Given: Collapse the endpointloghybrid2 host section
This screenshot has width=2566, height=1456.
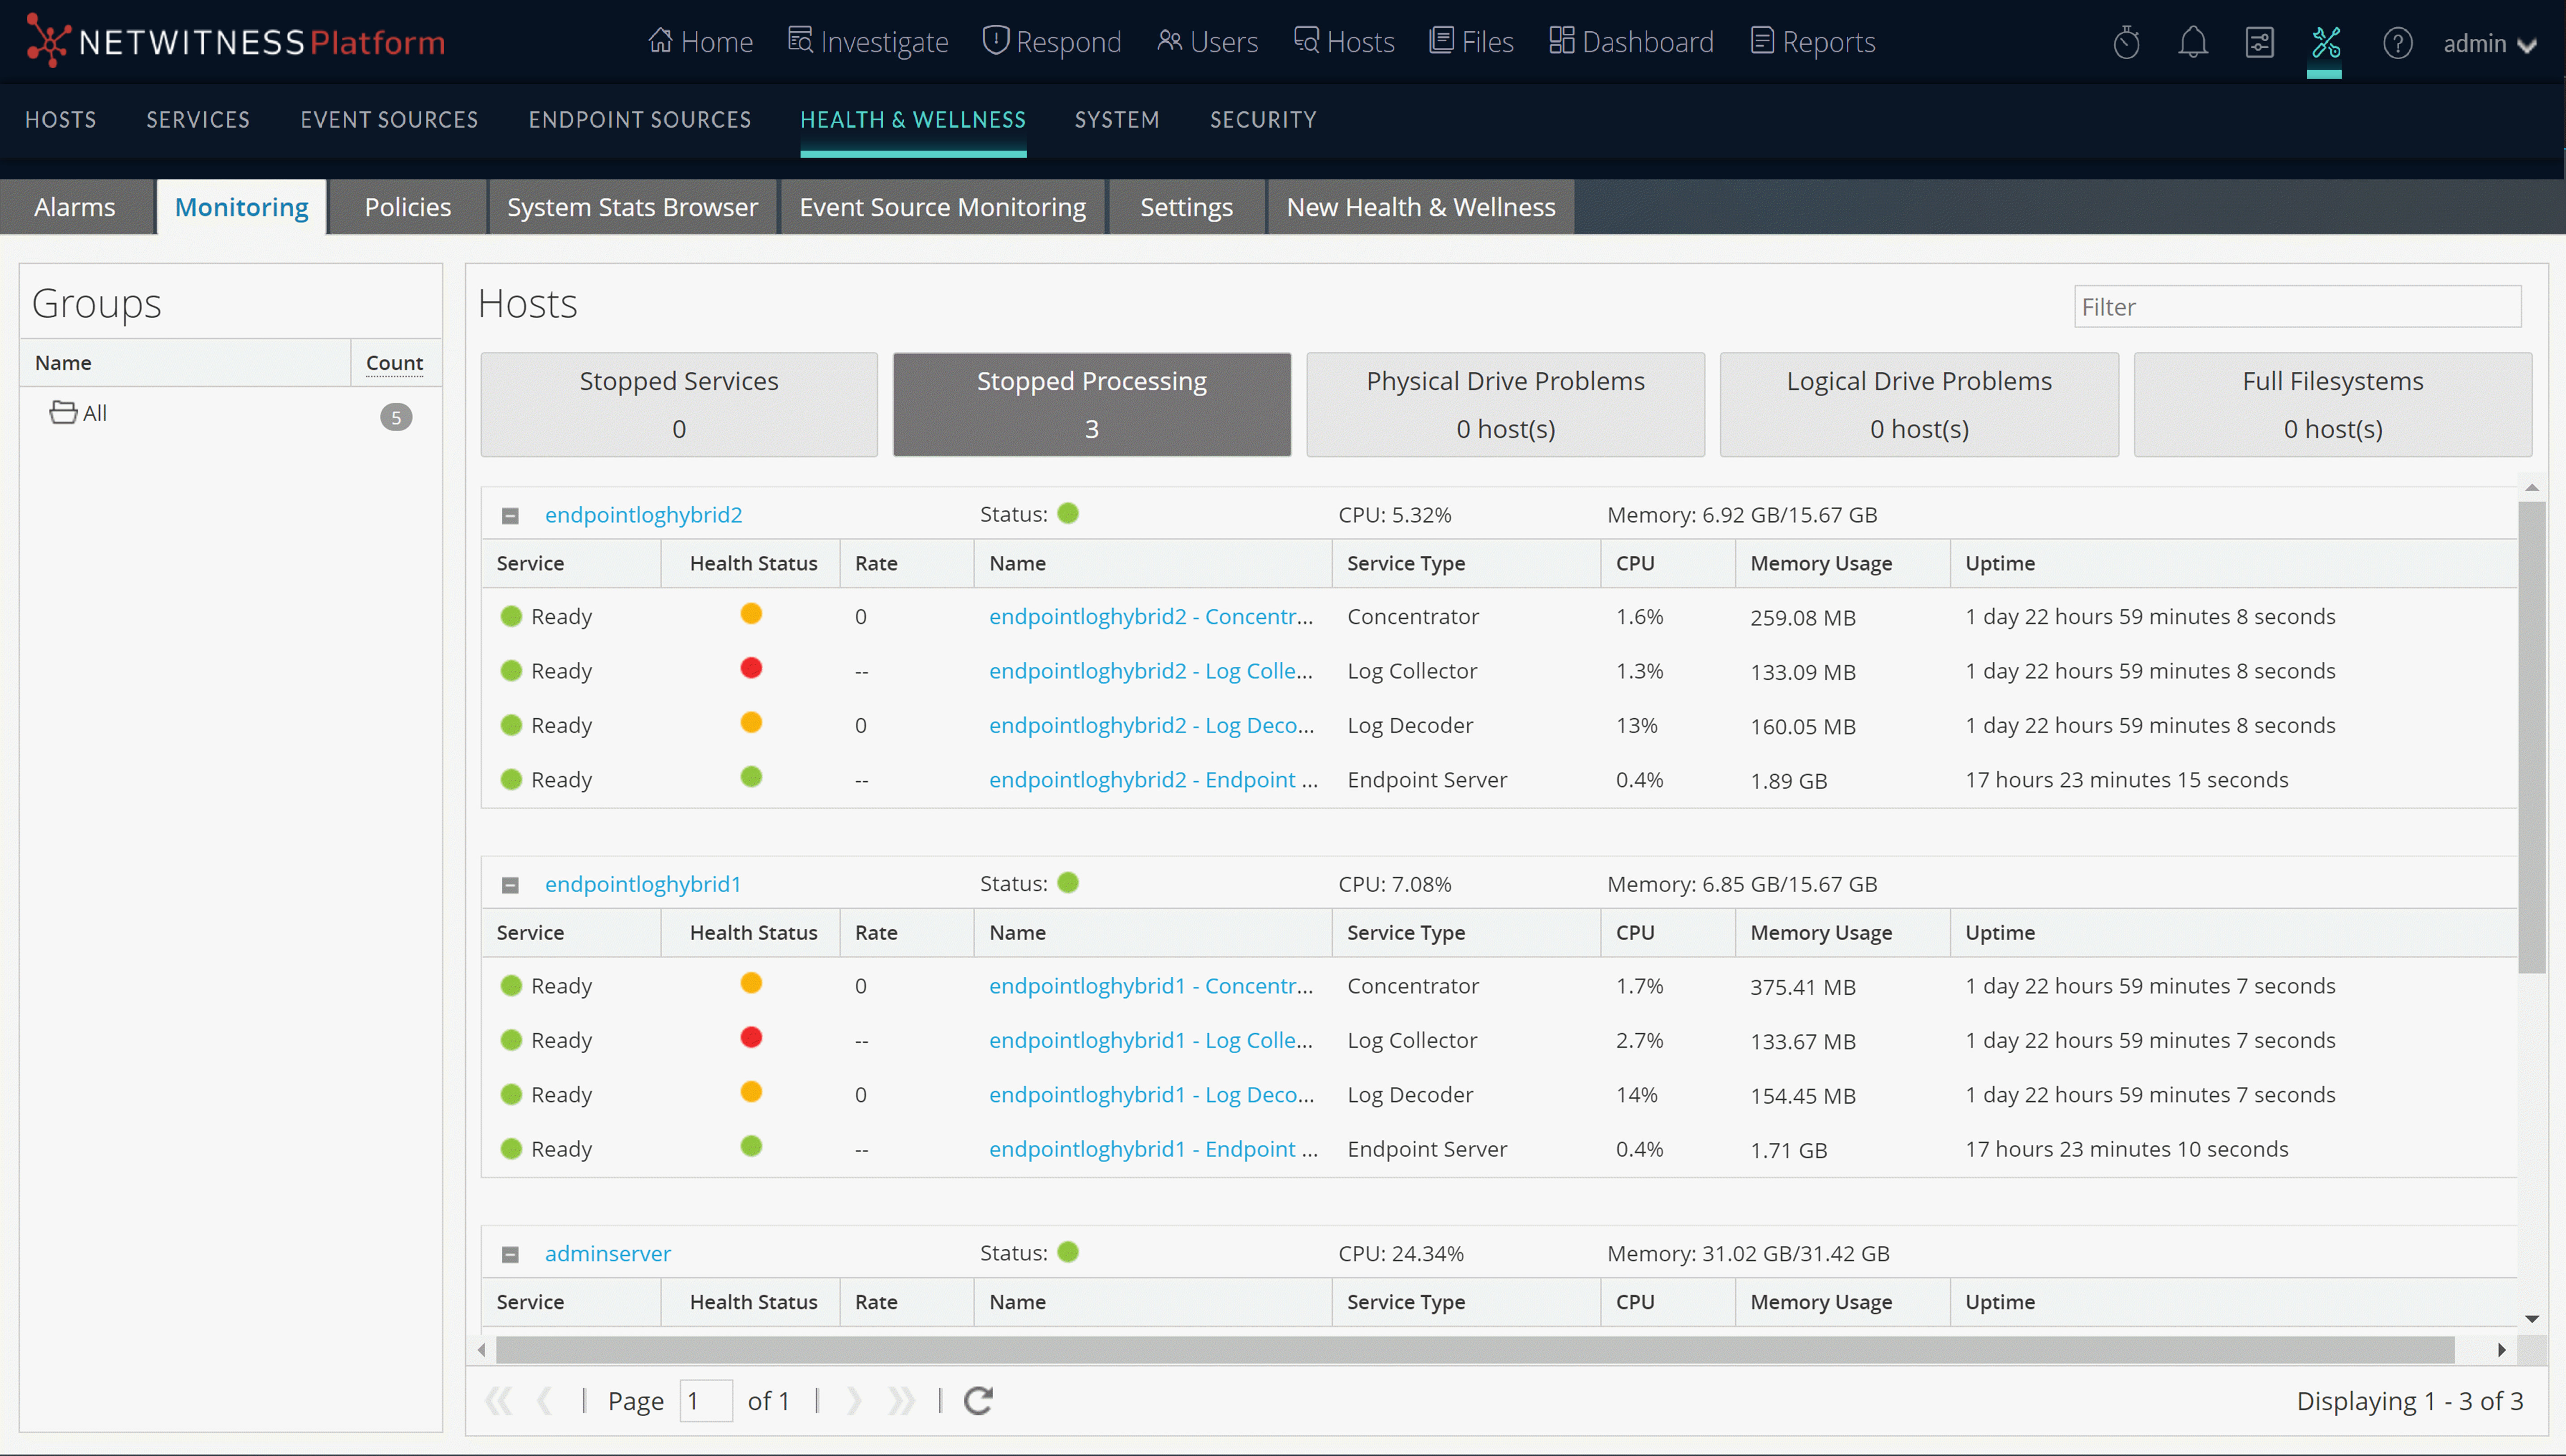Looking at the screenshot, I should point(510,516).
